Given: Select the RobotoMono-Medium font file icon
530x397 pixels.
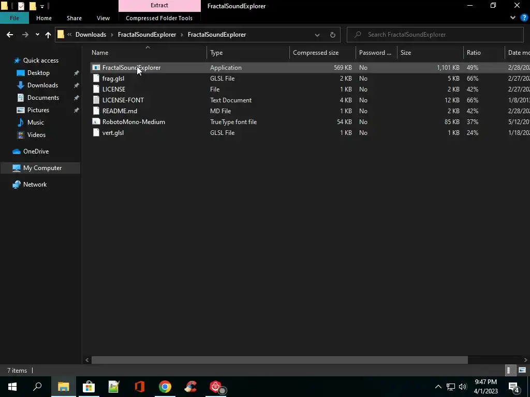Looking at the screenshot, I should pyautogui.click(x=96, y=122).
